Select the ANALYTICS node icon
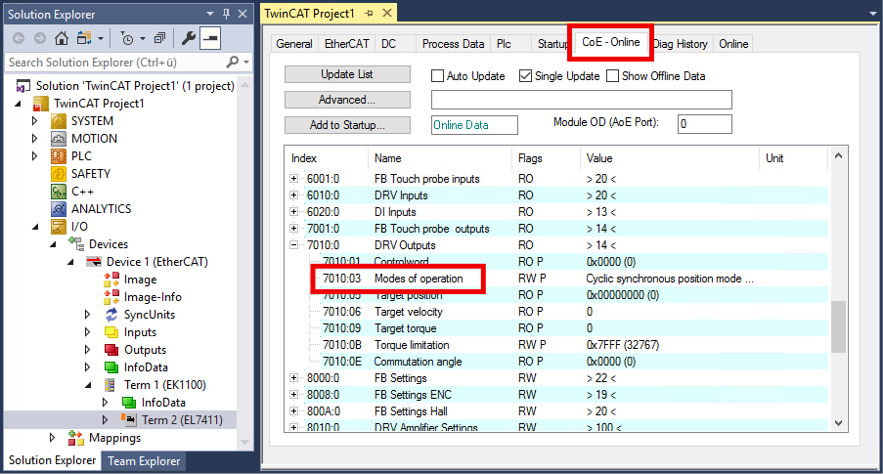Viewport: 883px width, 474px height. pos(59,209)
